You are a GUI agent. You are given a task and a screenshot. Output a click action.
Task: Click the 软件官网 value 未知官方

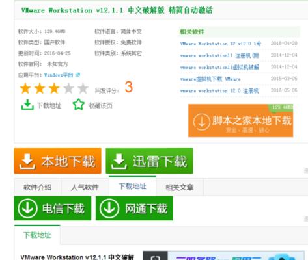pos(57,64)
